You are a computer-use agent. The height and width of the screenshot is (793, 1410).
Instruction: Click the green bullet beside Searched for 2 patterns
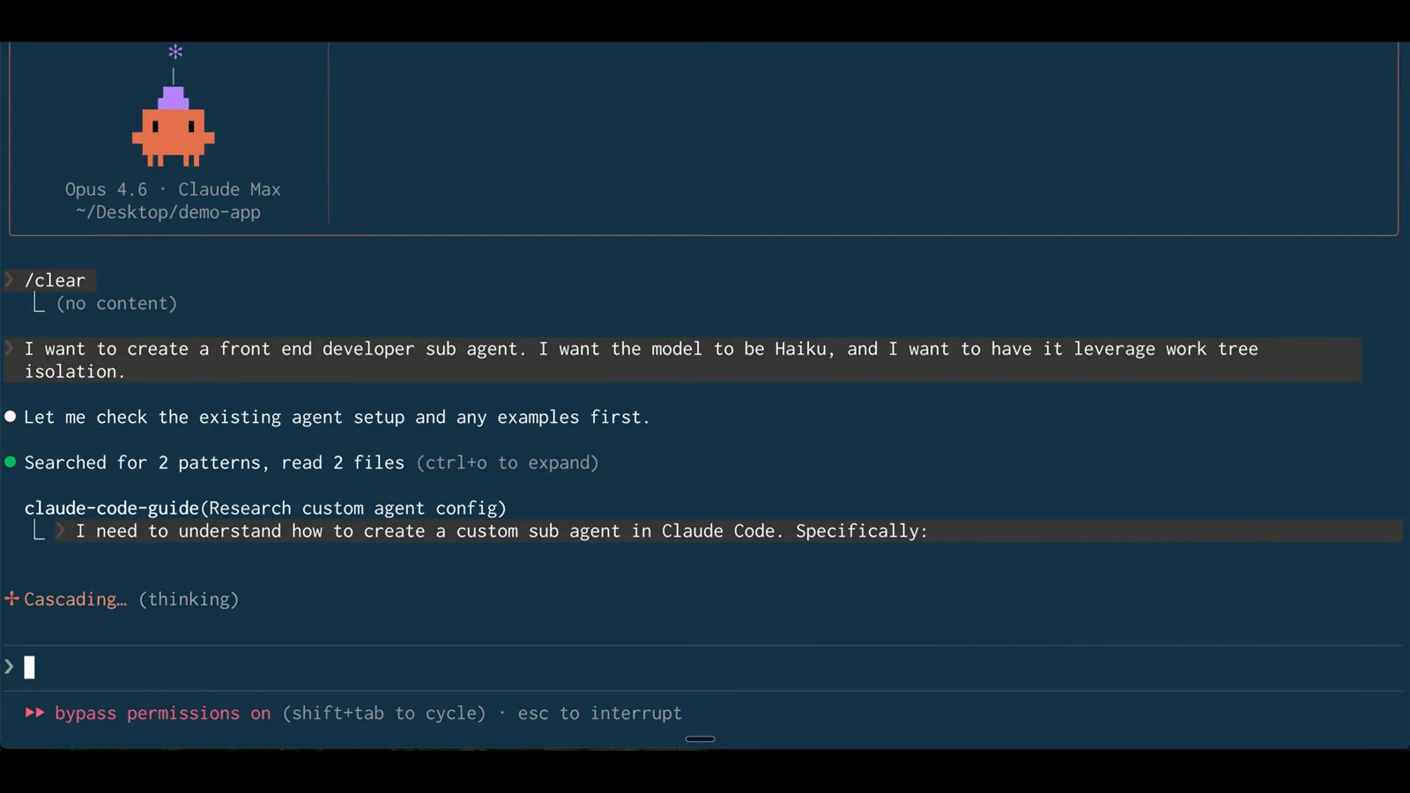11,462
